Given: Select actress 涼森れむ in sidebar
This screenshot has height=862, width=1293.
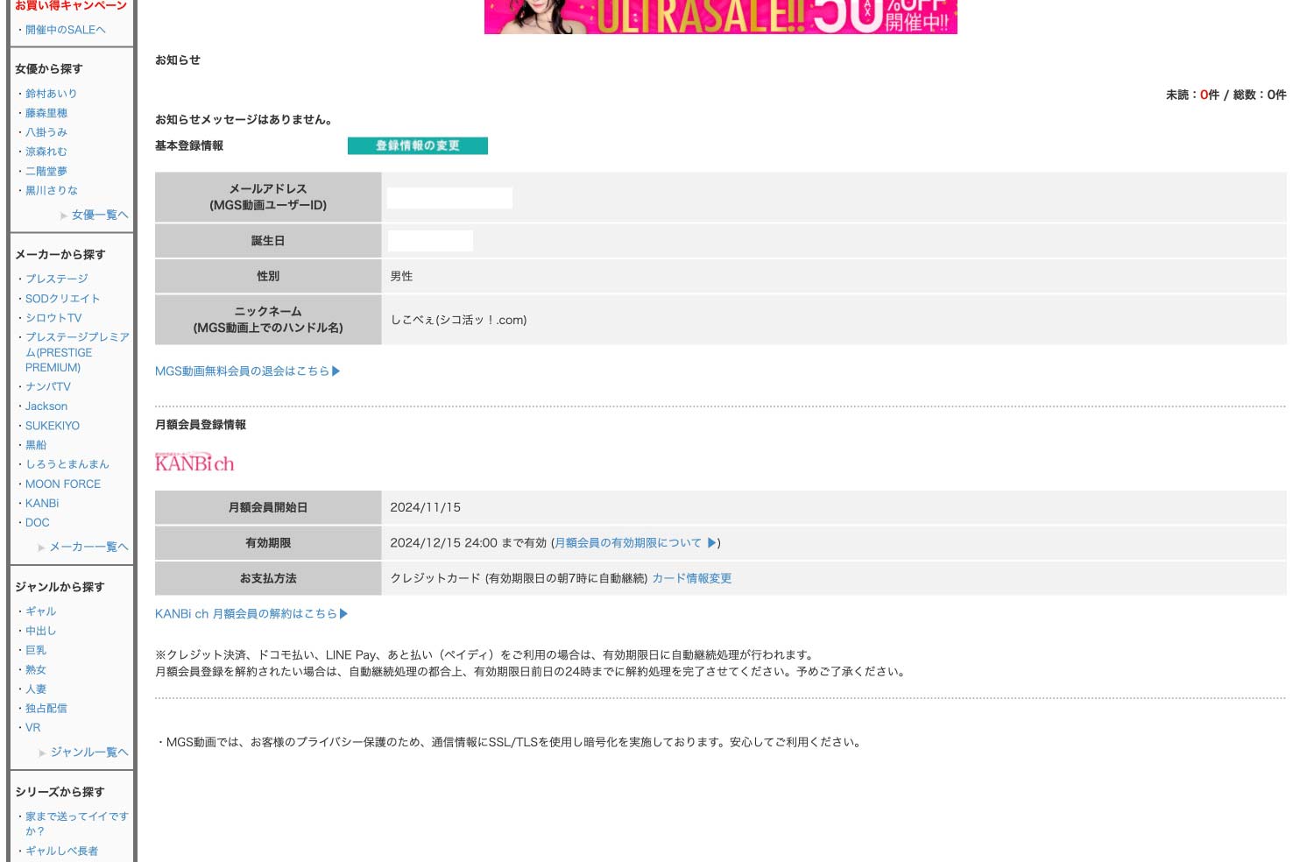Looking at the screenshot, I should [46, 152].
